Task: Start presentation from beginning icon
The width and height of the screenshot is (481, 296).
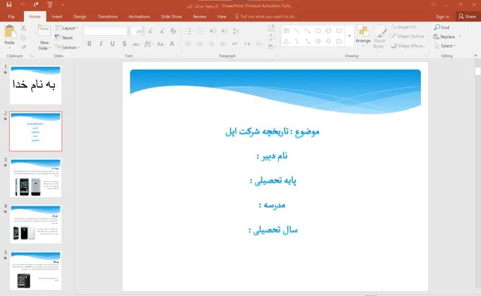Action: (50, 5)
